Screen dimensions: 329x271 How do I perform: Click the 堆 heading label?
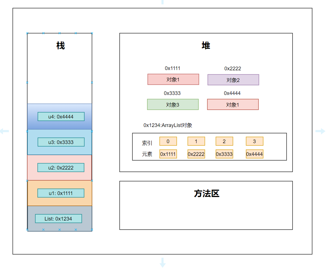coord(206,45)
